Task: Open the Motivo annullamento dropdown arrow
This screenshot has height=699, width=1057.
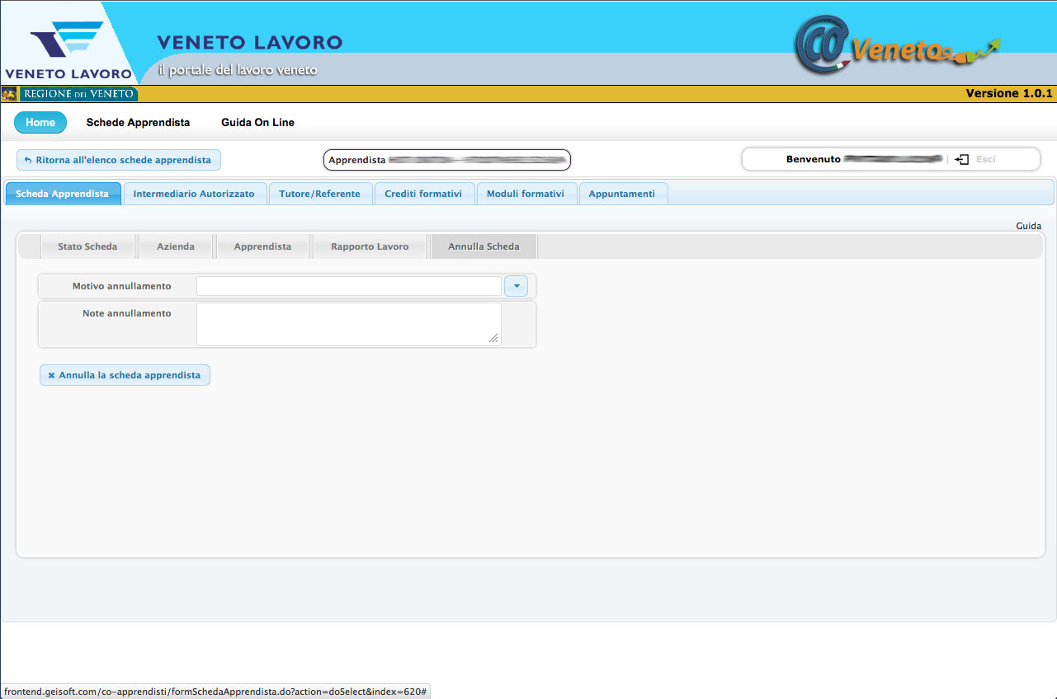Action: point(516,286)
